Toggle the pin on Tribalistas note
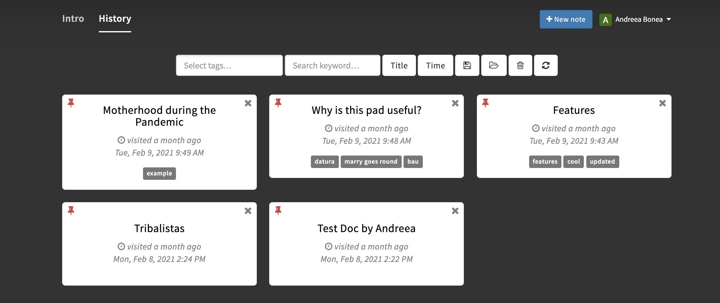The height and width of the screenshot is (303, 720). pos(71,211)
